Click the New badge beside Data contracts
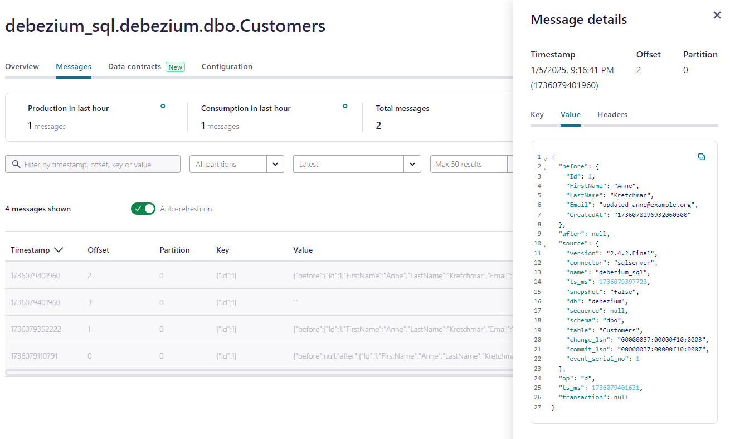The image size is (730, 439). click(x=176, y=67)
